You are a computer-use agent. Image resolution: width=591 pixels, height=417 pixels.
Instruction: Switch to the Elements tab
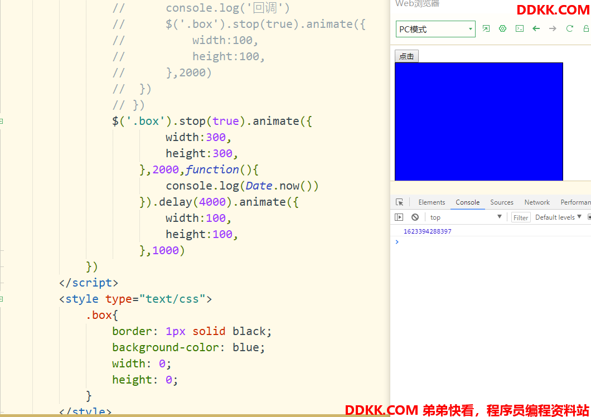(x=432, y=202)
